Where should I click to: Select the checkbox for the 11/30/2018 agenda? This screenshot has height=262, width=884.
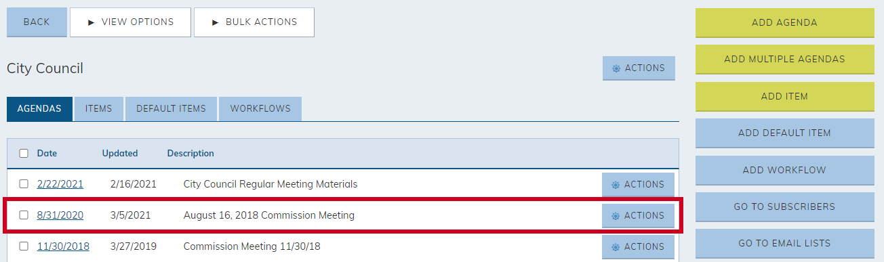tap(24, 246)
